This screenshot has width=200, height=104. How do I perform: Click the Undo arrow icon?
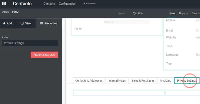coord(134,13)
